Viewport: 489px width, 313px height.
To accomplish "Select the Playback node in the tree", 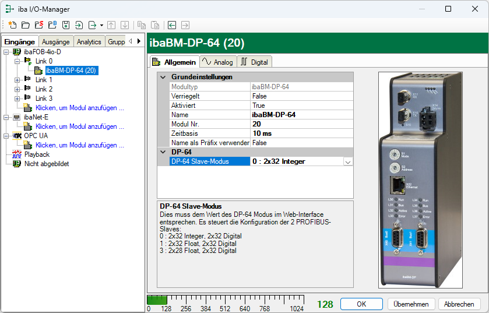I will [36, 154].
